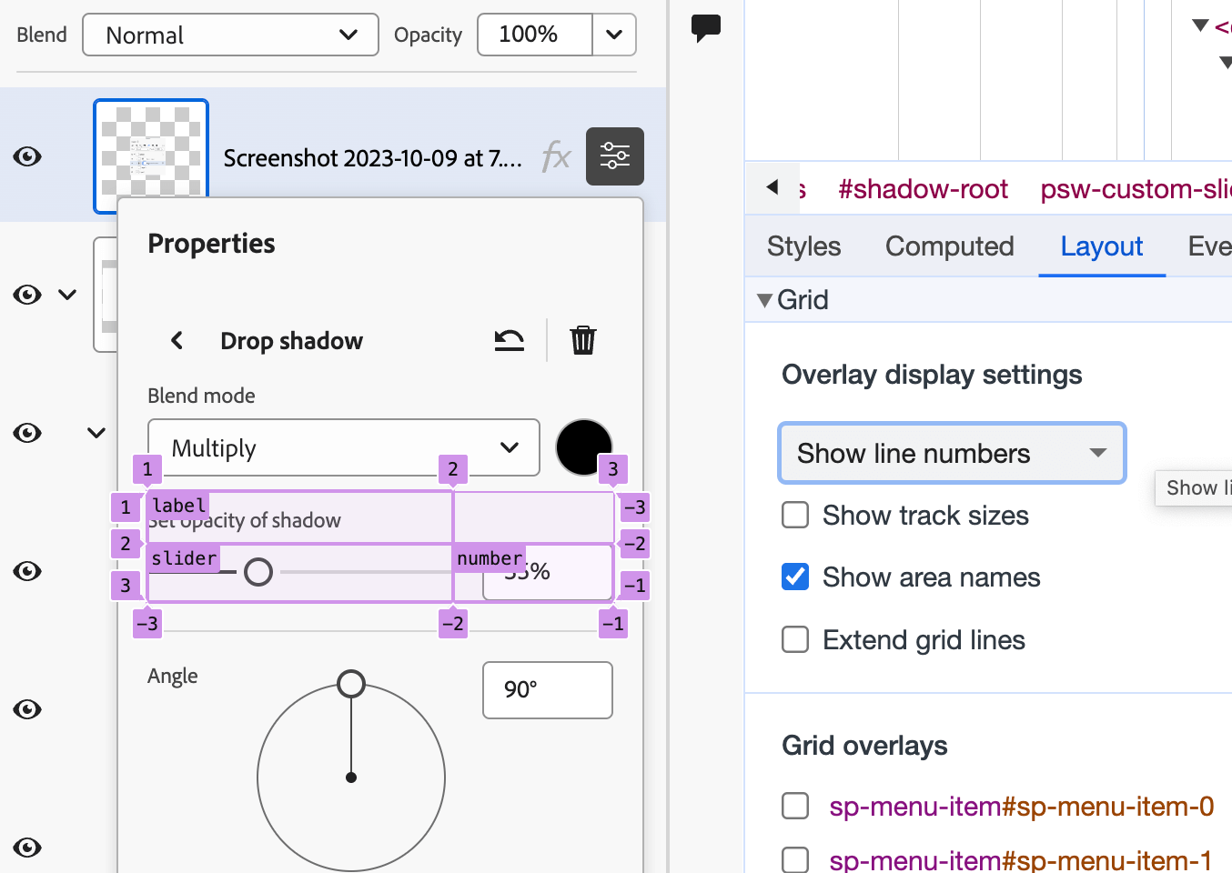
Task: Enable Extend grid lines option
Action: [x=795, y=640]
